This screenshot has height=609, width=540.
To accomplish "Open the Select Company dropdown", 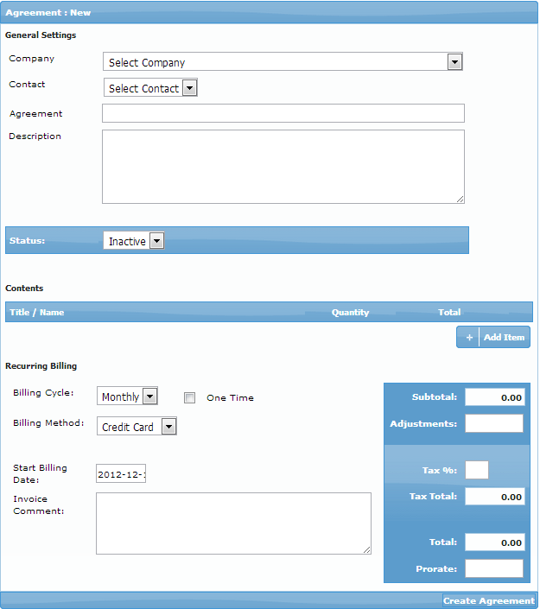I will coord(283,62).
